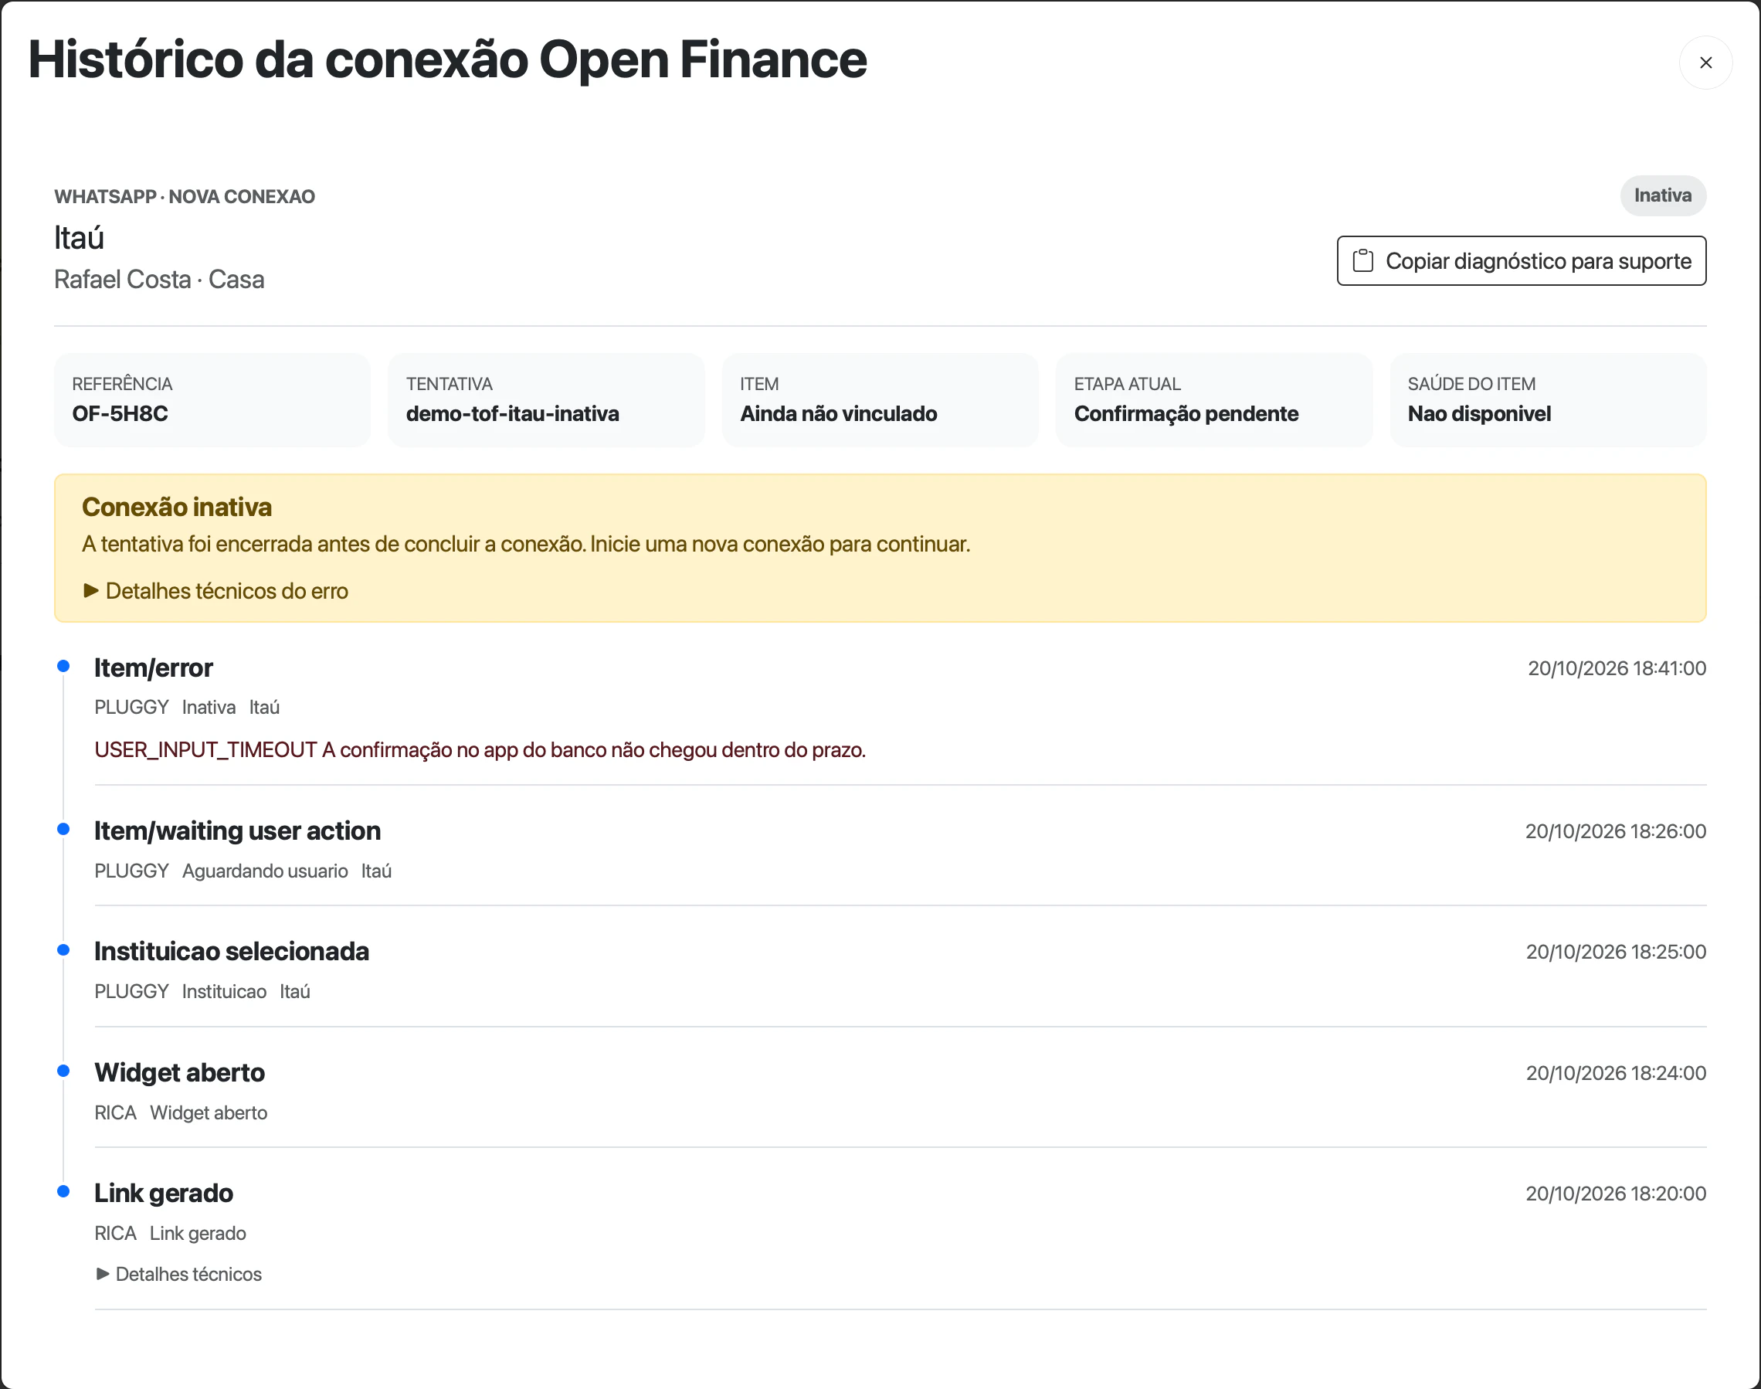Click Instituicao selecionada event title

(x=232, y=952)
